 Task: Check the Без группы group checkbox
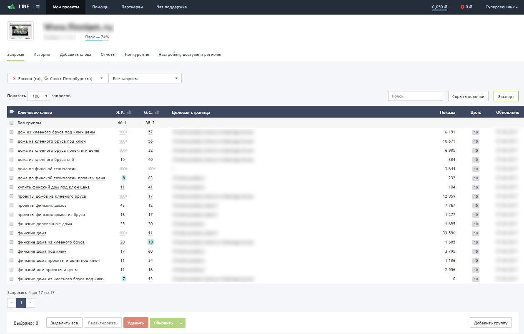(11, 123)
